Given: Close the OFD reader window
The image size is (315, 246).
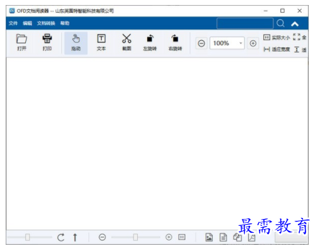Looking at the screenshot, I should [299, 11].
